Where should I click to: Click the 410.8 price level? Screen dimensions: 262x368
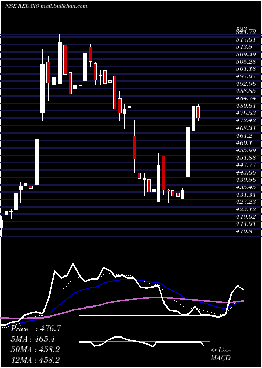244,232
